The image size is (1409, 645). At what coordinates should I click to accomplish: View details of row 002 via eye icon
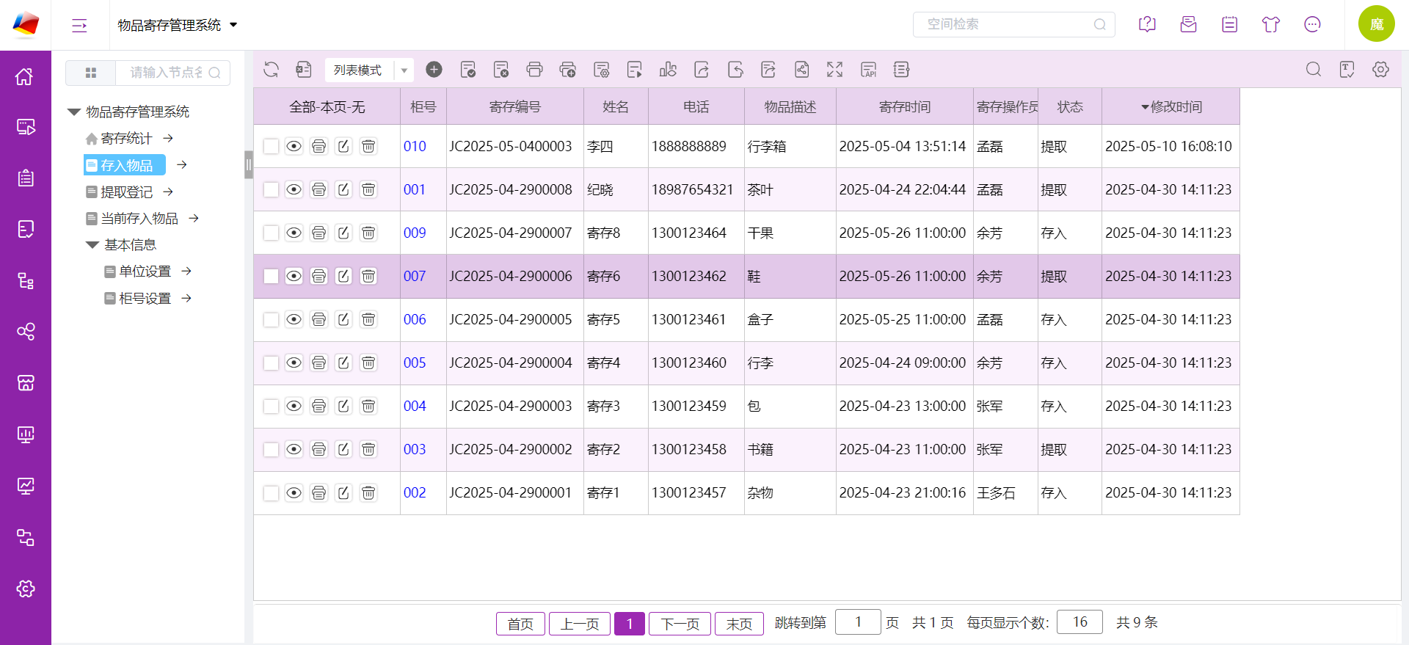click(294, 492)
